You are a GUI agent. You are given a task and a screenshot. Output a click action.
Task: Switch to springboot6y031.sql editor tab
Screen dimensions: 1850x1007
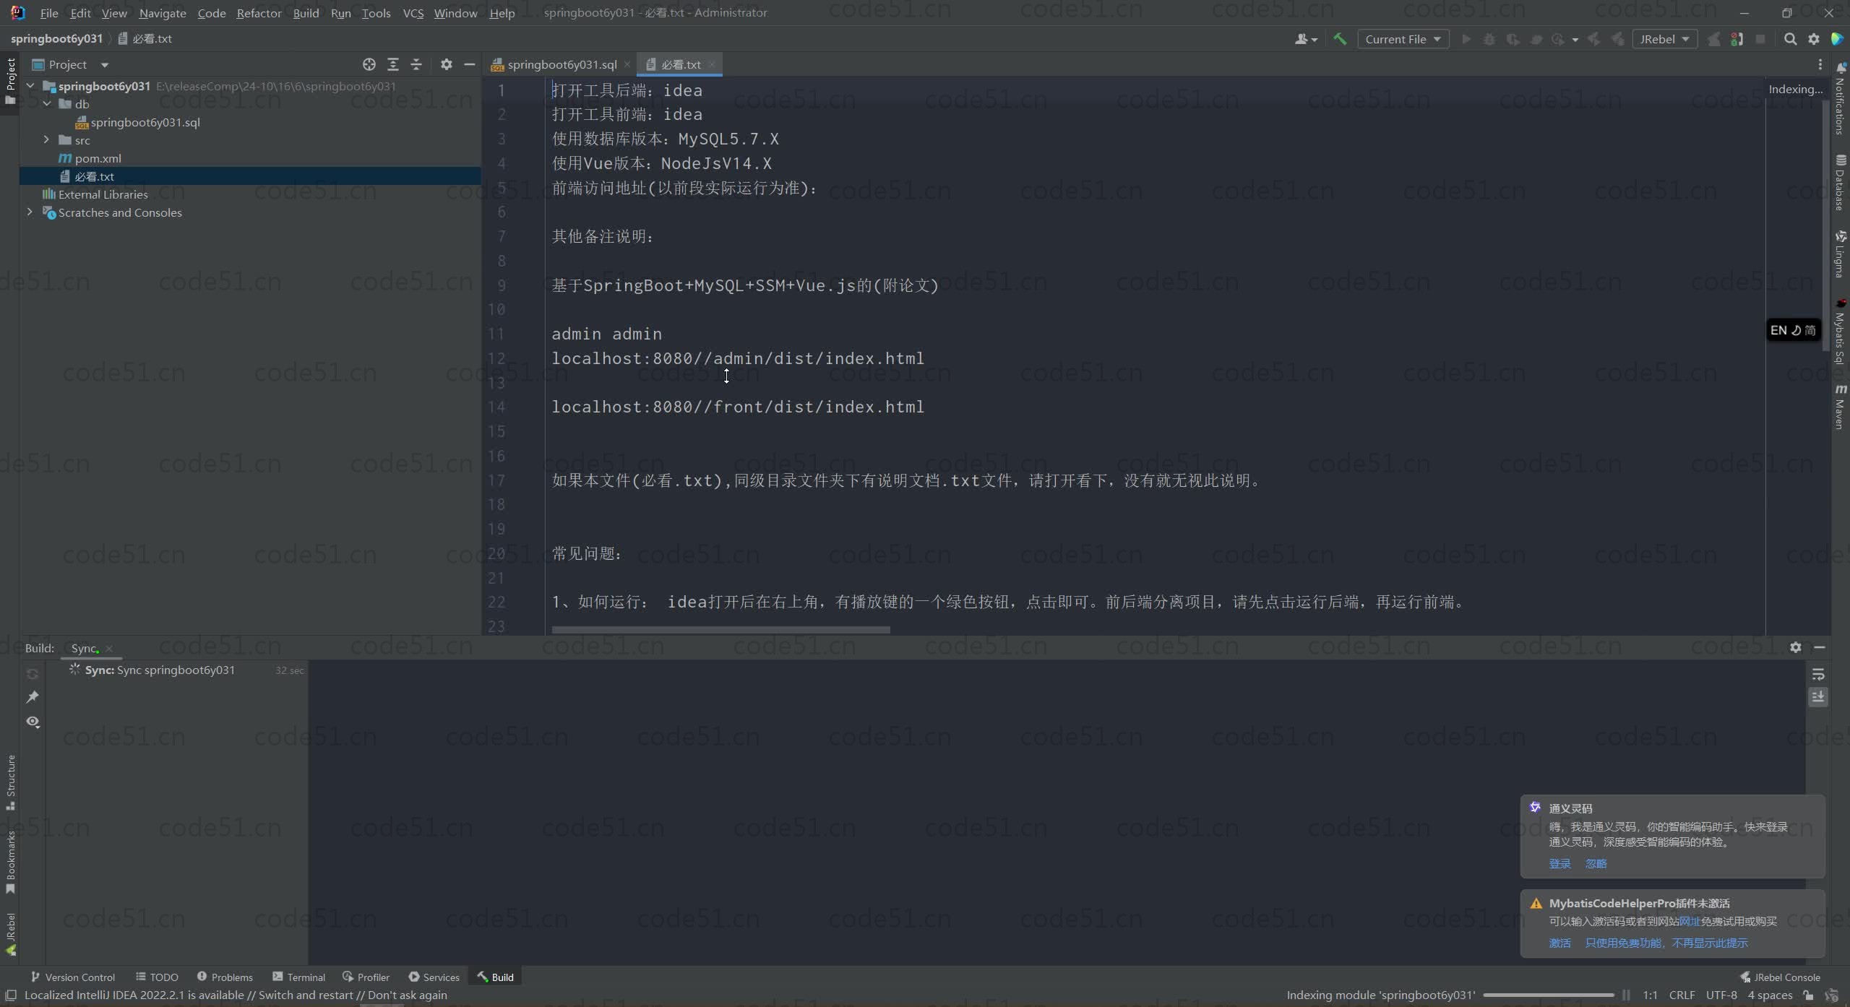click(561, 64)
